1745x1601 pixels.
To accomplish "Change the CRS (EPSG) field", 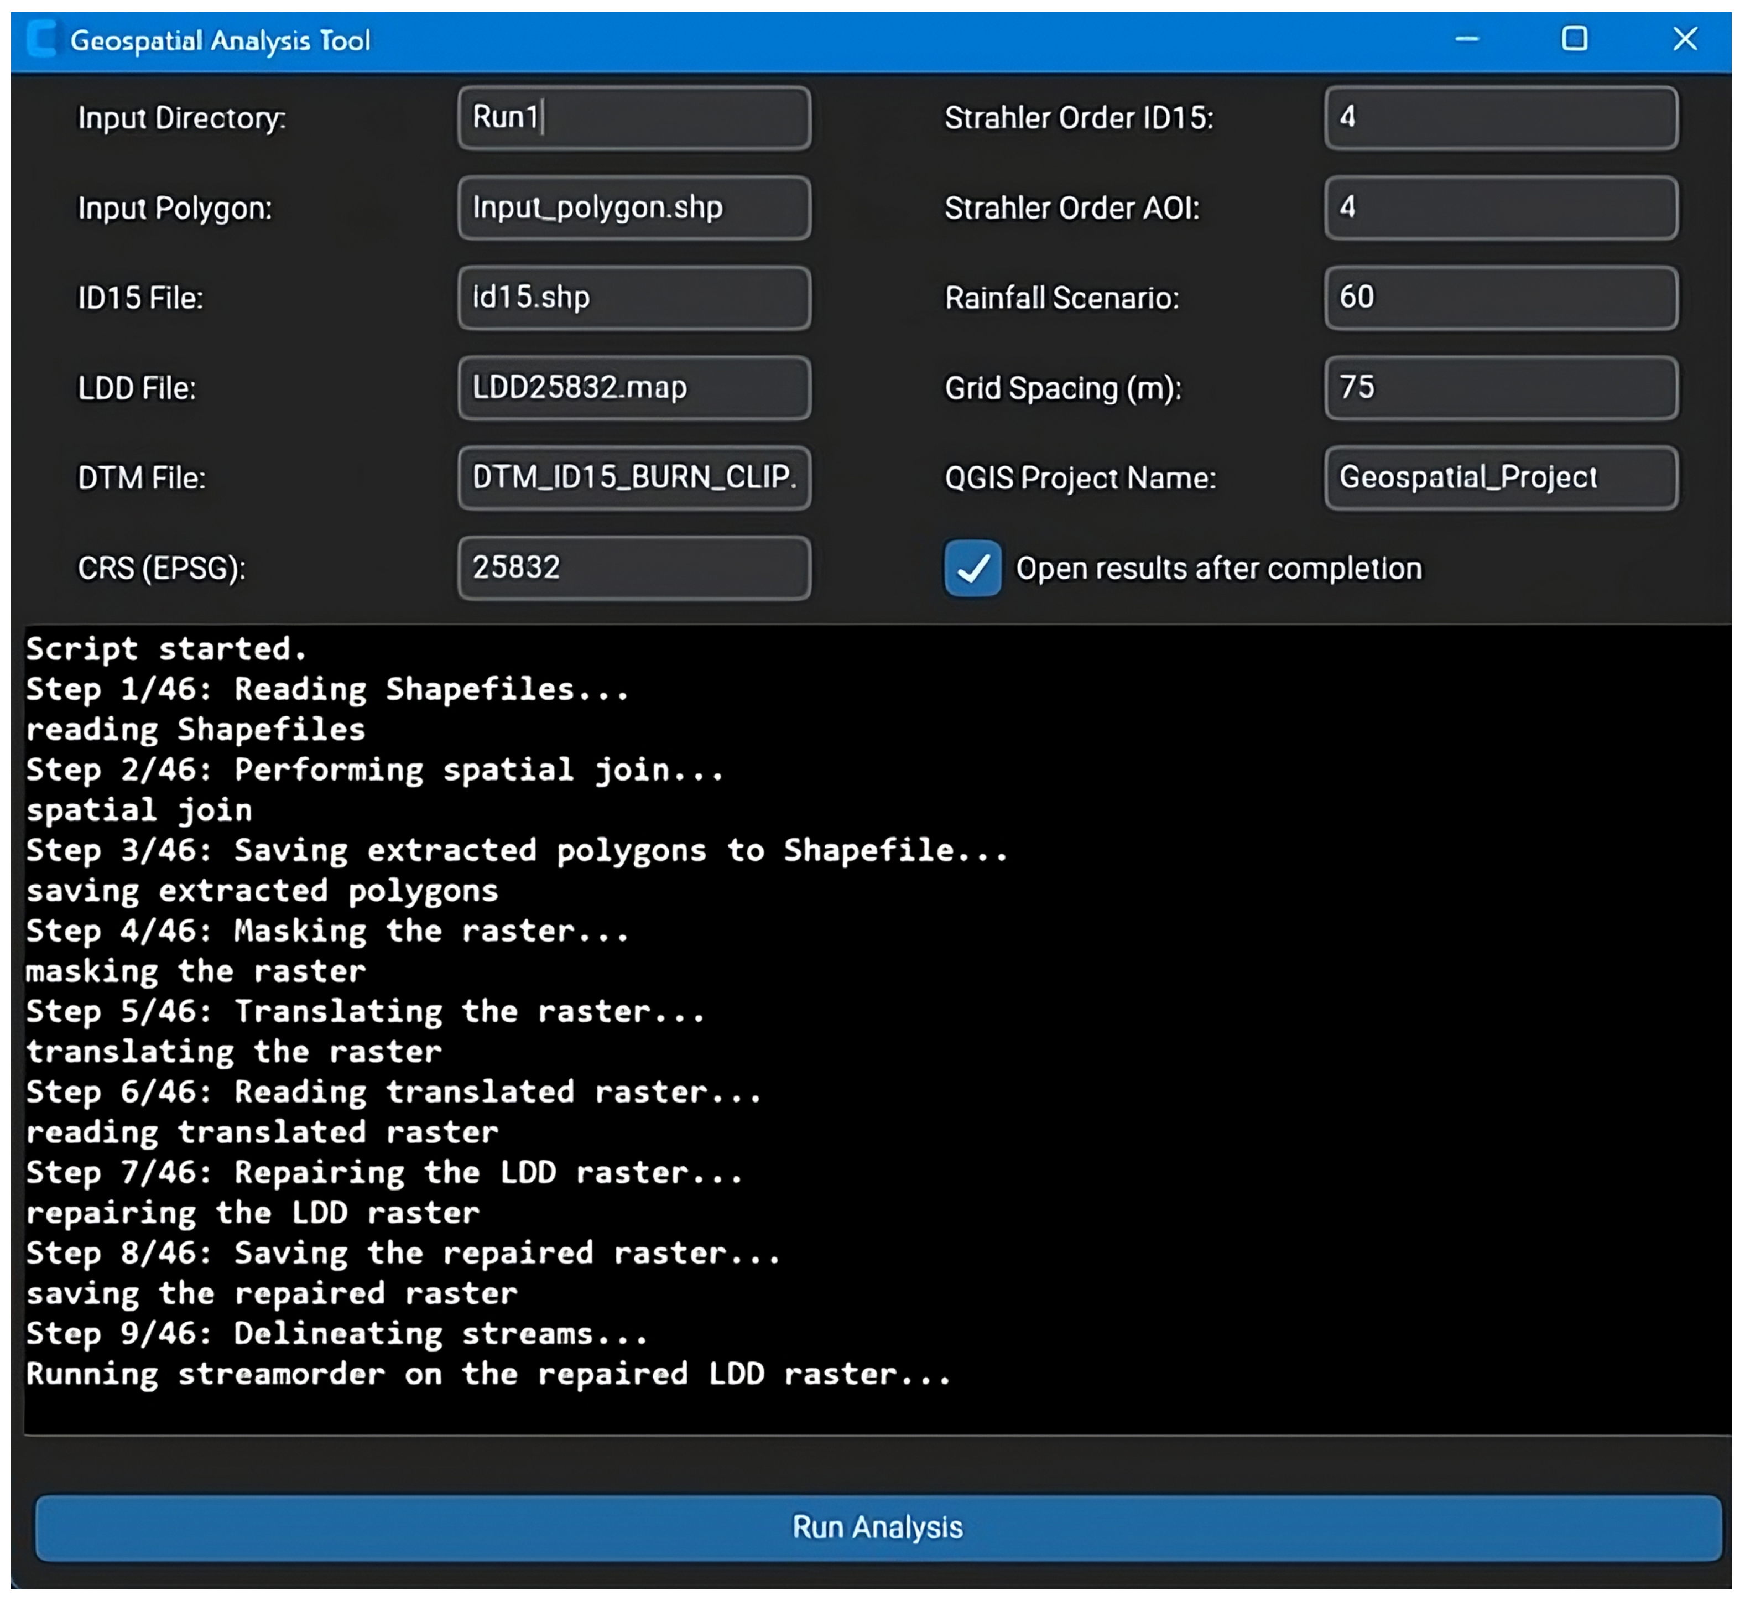I will tap(634, 568).
